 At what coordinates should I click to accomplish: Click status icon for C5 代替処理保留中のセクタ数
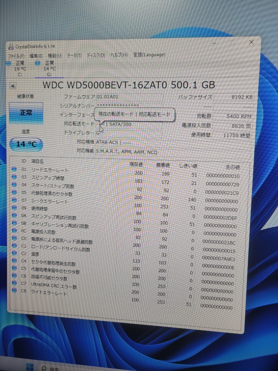pos(14,268)
